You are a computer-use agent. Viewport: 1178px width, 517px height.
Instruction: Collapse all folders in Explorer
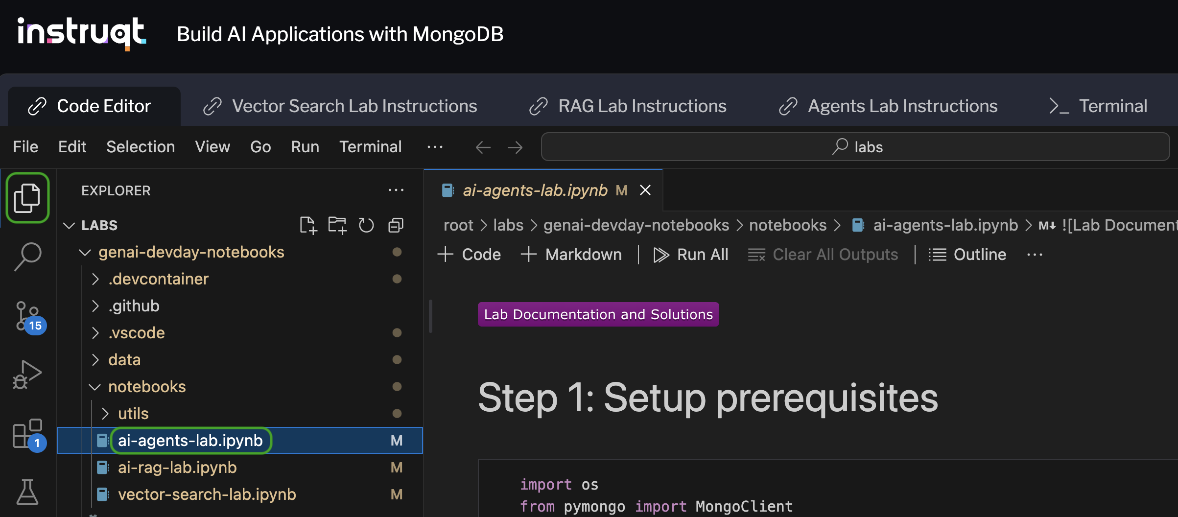click(x=396, y=225)
